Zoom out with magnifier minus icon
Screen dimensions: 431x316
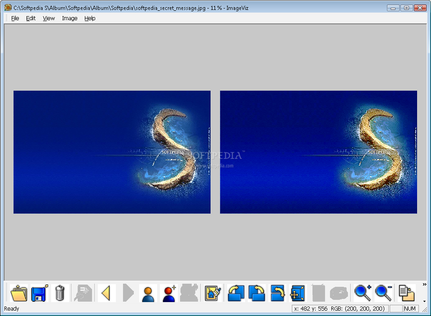383,293
